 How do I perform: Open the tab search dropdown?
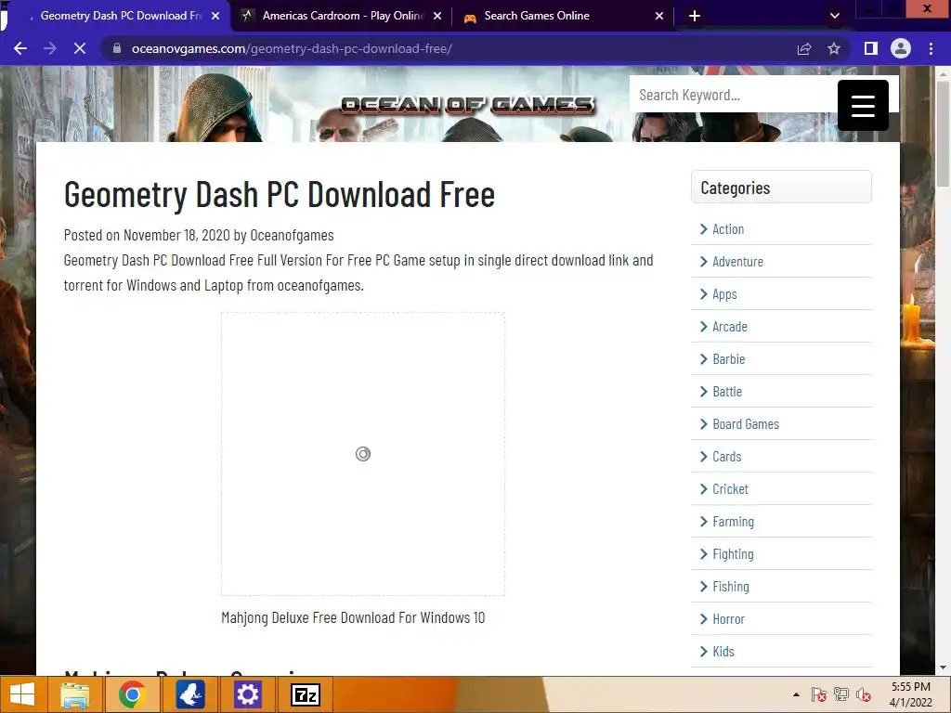(835, 16)
